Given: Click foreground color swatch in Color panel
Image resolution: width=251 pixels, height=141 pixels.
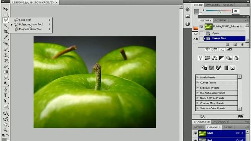Looking at the screenshot, I should pyautogui.click(x=196, y=11).
